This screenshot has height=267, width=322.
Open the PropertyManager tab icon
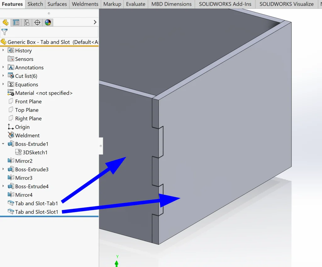(16, 22)
